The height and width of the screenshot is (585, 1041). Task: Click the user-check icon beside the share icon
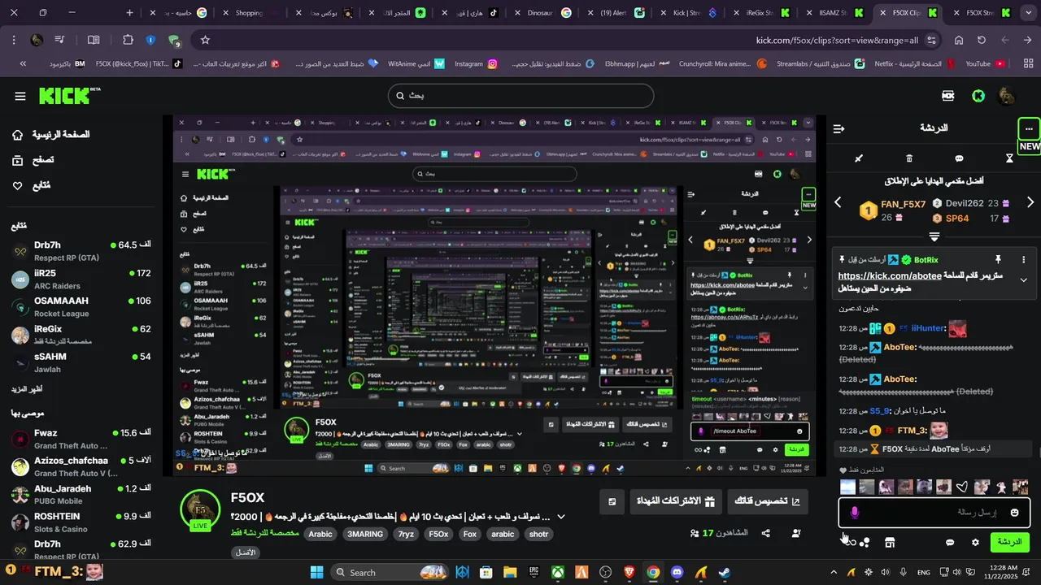[796, 533]
